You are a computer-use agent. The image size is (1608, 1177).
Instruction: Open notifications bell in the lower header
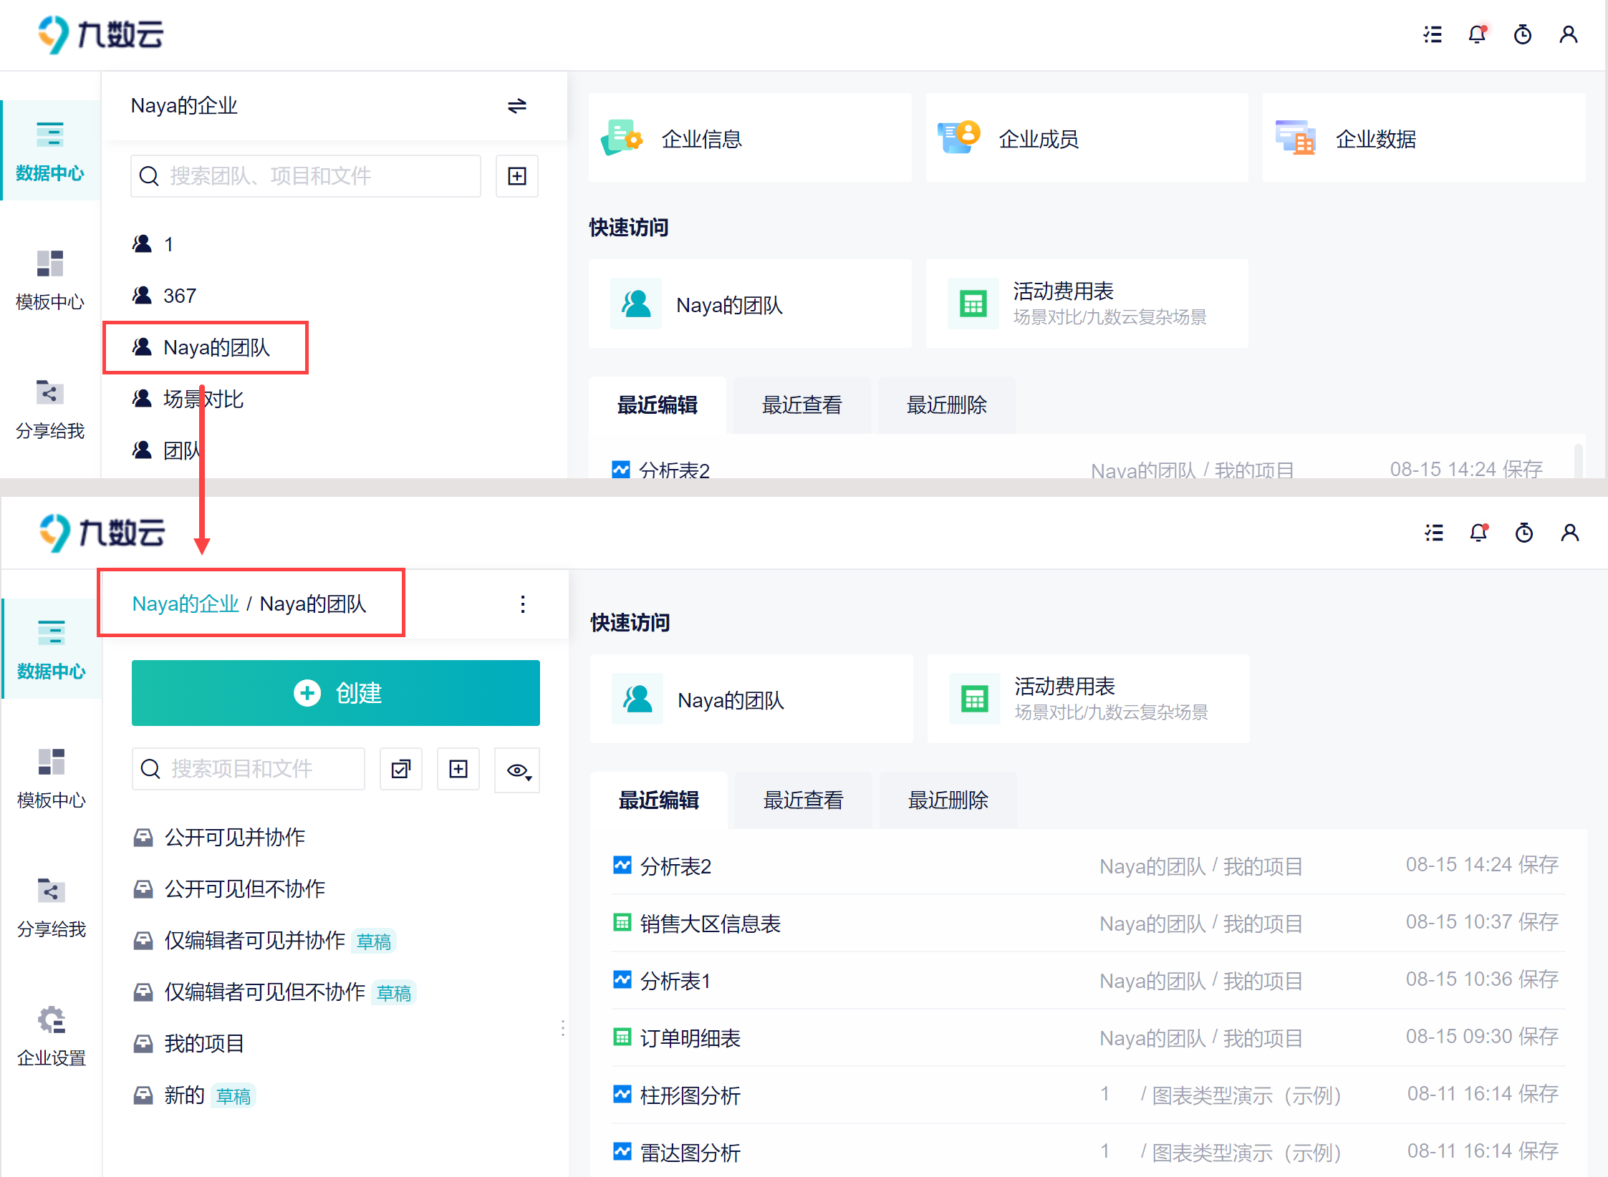[1479, 533]
